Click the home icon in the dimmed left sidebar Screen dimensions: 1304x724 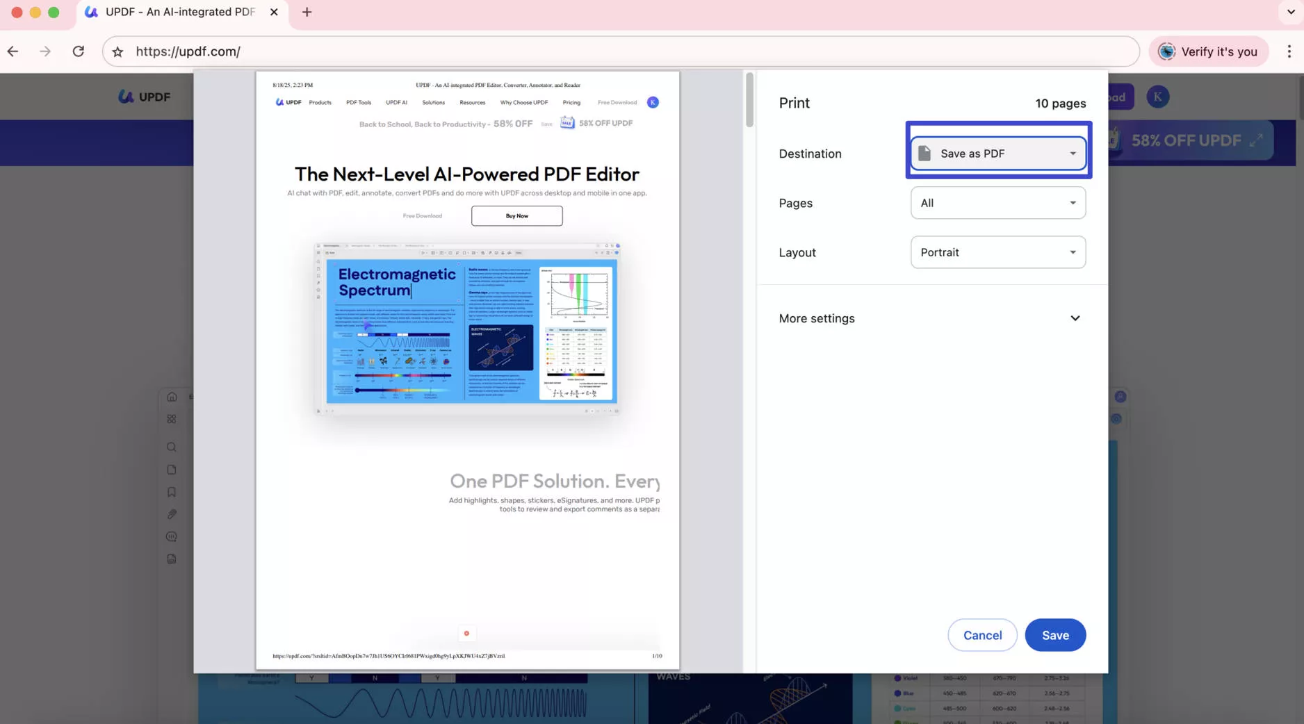tap(172, 397)
